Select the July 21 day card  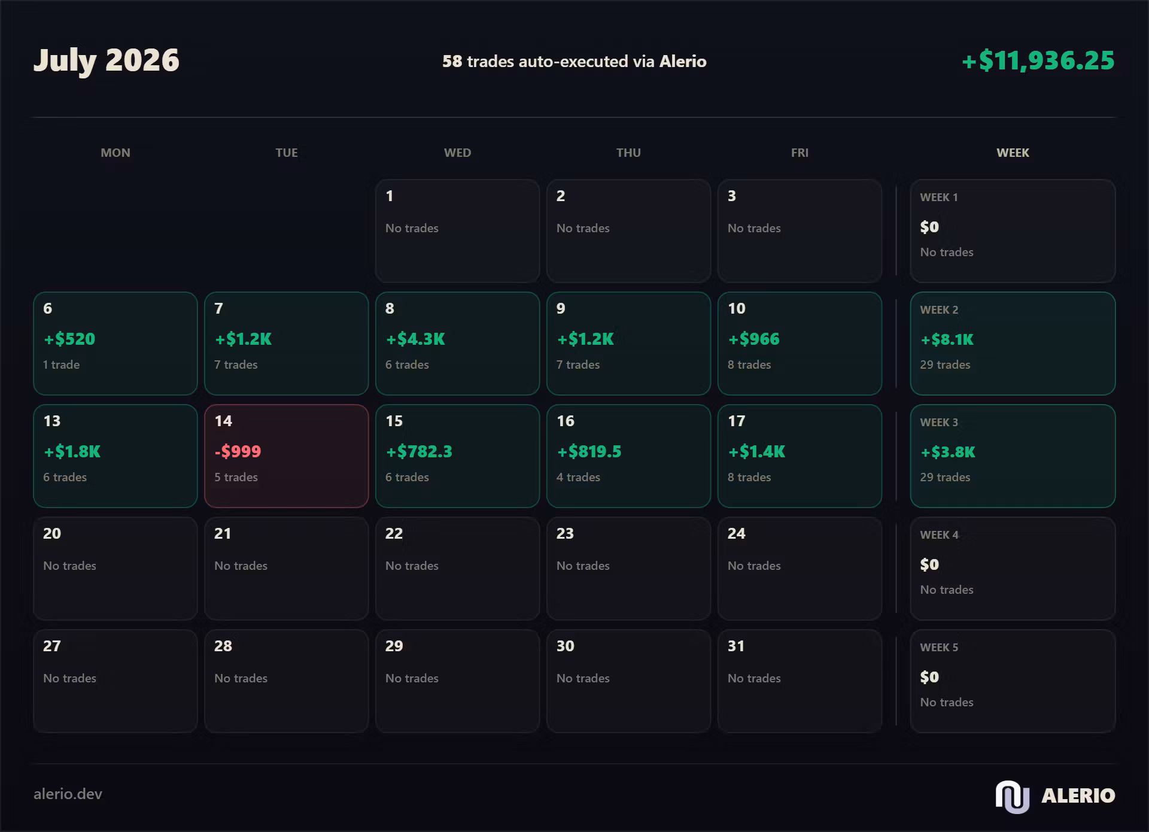(x=287, y=569)
